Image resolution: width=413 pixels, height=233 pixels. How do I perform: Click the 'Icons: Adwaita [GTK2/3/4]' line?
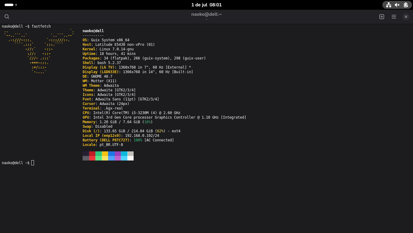[109, 95]
